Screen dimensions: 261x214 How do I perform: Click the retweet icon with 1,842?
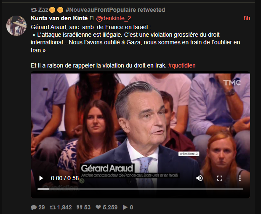pos(53,208)
